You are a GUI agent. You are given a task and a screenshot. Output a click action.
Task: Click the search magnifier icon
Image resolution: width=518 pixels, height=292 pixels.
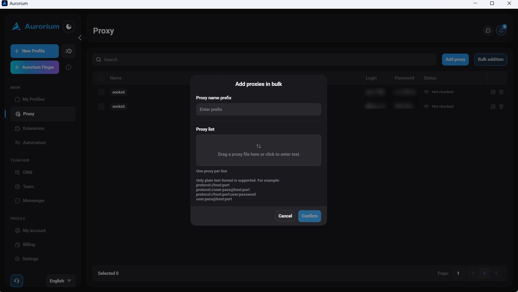tap(99, 60)
